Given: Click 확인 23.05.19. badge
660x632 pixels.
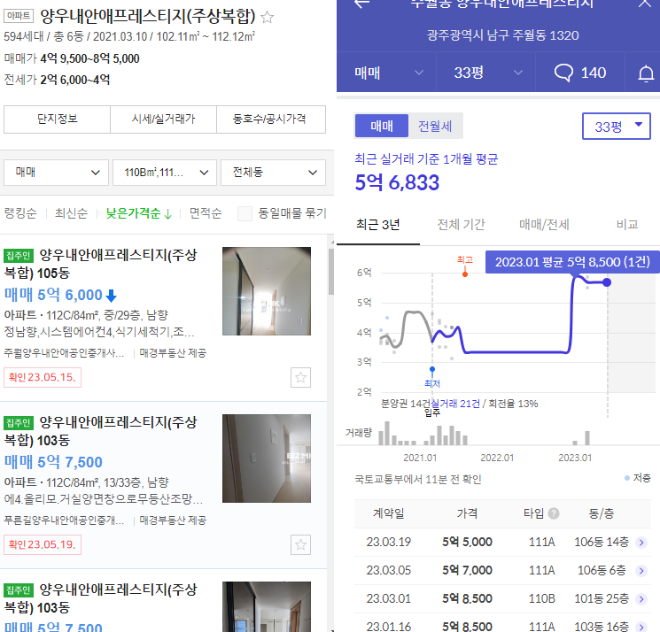Looking at the screenshot, I should (43, 545).
